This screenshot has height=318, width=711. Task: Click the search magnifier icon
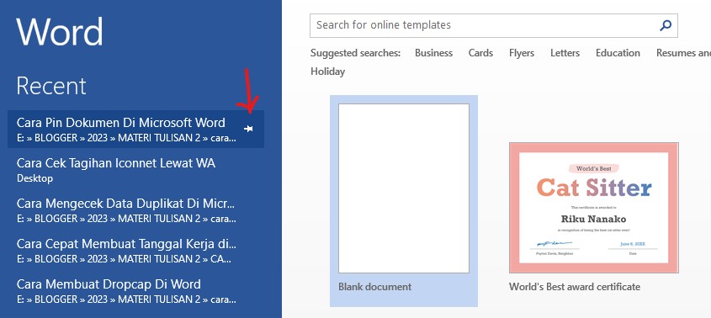[x=666, y=25]
